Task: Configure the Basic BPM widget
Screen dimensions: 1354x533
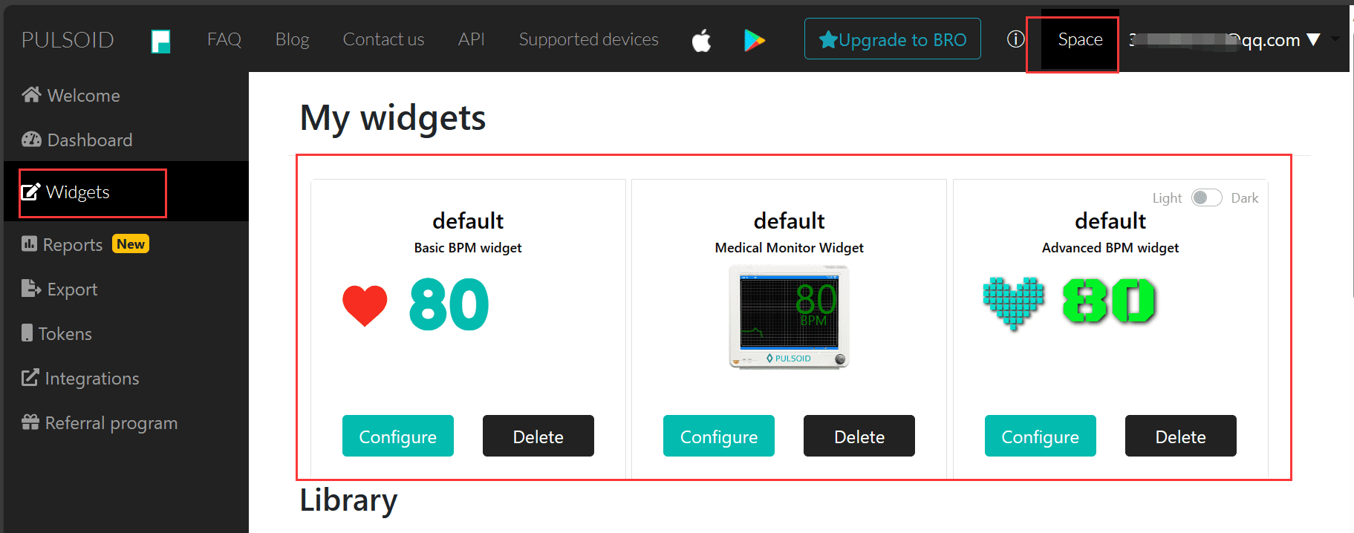Action: click(x=397, y=436)
